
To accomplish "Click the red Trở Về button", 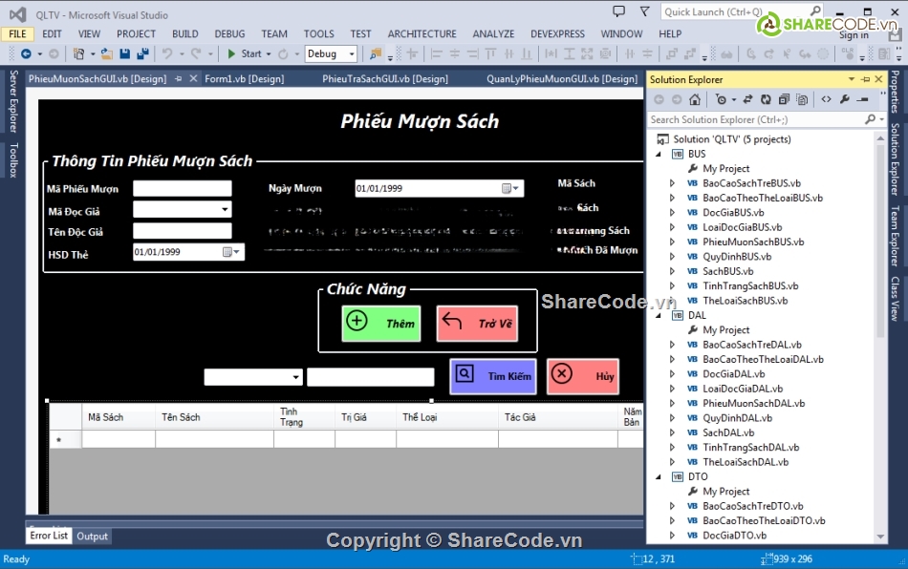I will 477,324.
